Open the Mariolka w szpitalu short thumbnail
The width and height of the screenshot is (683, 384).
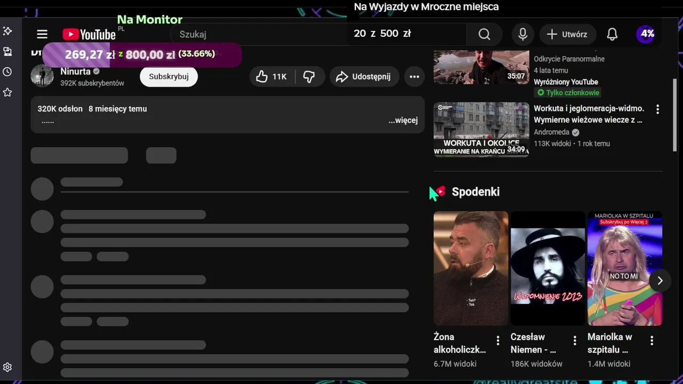tap(625, 268)
